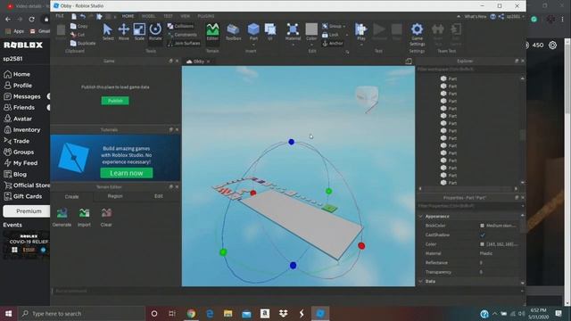This screenshot has height=321, width=571.
Task: Toggle the CastShadow checkbox
Action: [x=483, y=235]
